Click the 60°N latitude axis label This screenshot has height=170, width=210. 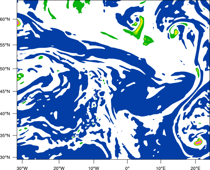click(5, 19)
